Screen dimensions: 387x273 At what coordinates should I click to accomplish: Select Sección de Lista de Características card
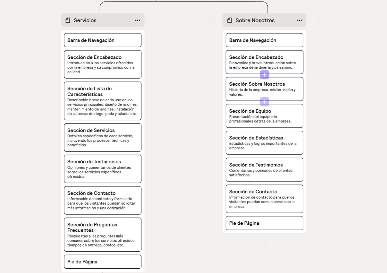coord(103,101)
